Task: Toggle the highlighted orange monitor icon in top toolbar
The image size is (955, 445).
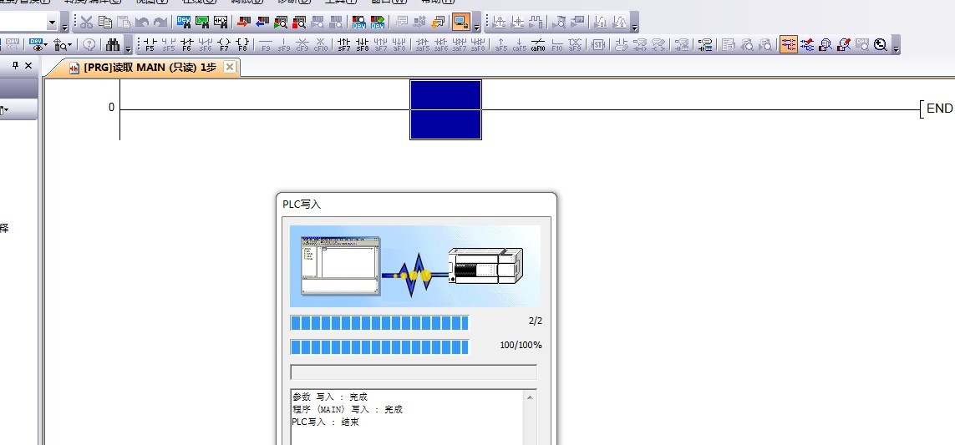Action: 460,23
